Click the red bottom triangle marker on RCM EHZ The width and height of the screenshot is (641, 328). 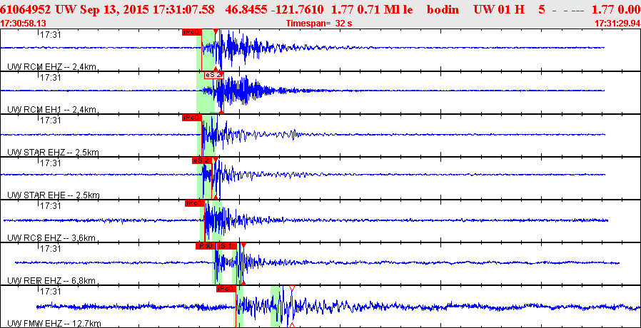pyautogui.click(x=216, y=68)
